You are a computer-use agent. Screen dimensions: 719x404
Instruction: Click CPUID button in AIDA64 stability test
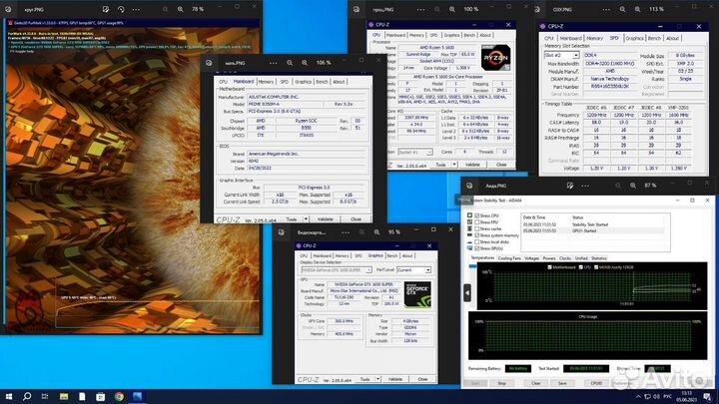596,383
